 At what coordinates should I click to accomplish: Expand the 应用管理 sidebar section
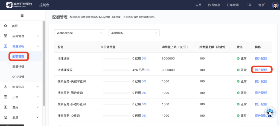click(x=38, y=36)
